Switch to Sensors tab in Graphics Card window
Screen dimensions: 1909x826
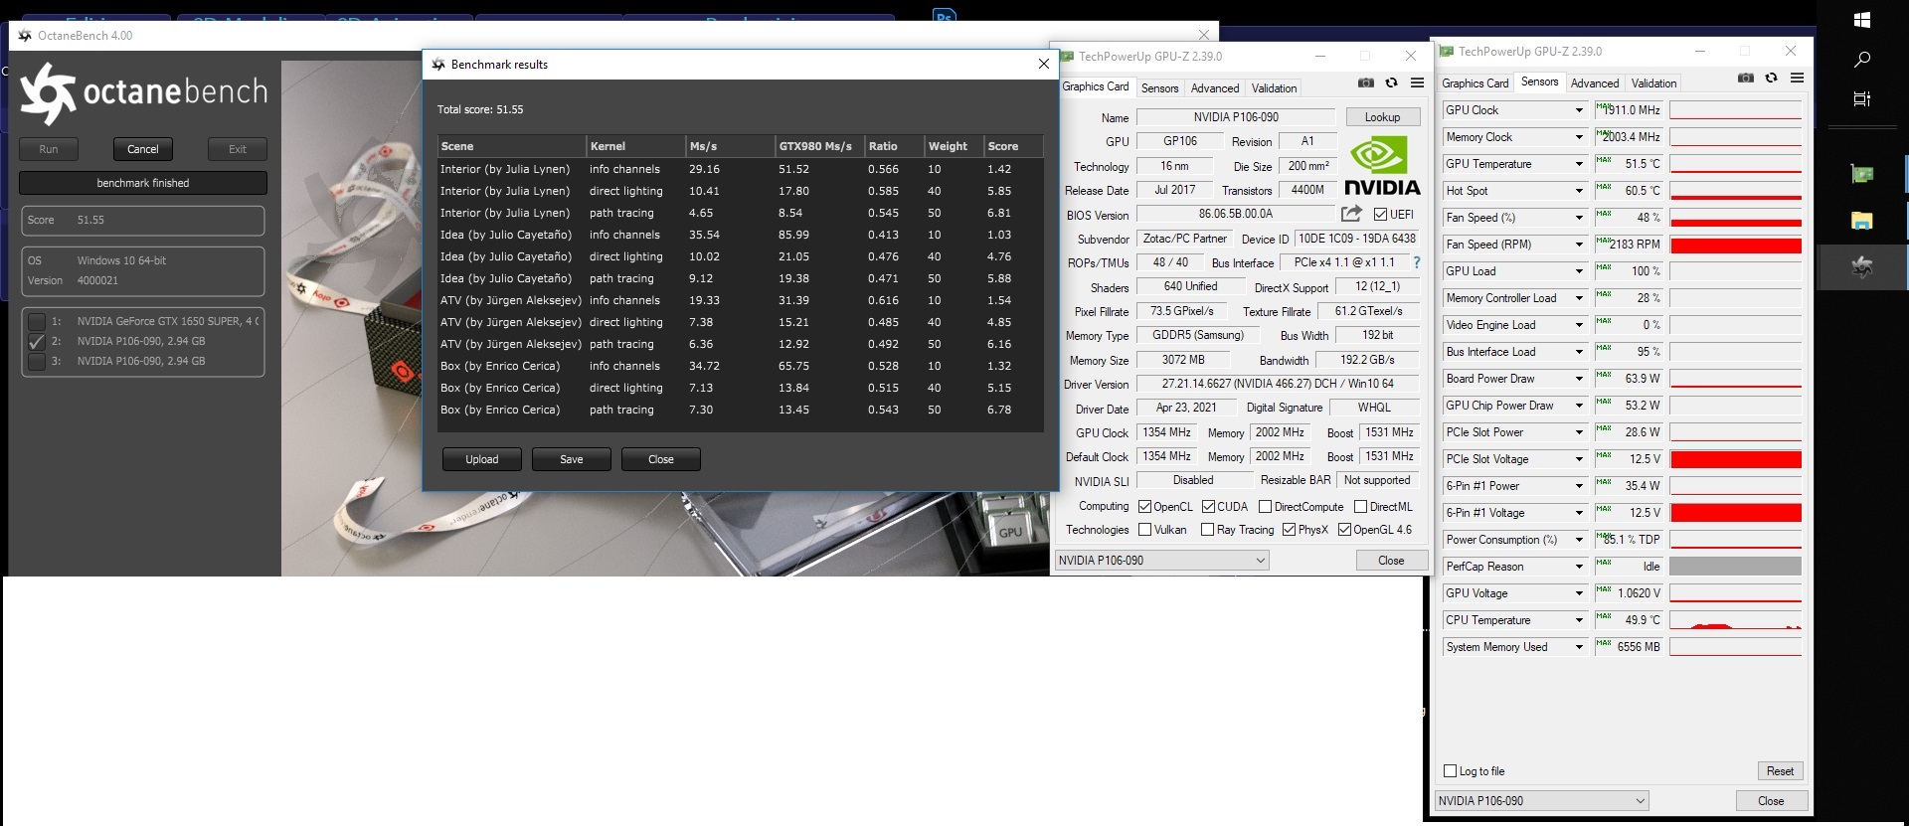(x=1159, y=88)
